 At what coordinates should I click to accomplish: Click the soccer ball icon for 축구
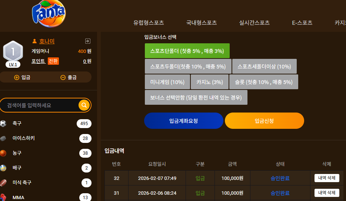tap(3, 123)
